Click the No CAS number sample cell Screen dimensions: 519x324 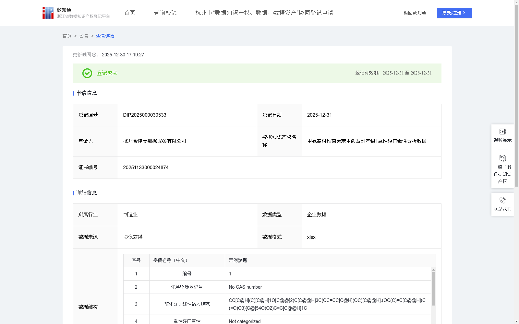328,287
